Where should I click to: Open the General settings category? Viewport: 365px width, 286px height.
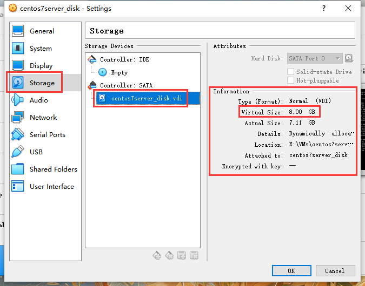[x=45, y=31]
